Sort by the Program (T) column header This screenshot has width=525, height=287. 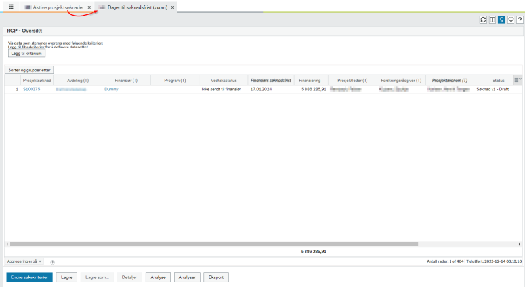click(175, 81)
